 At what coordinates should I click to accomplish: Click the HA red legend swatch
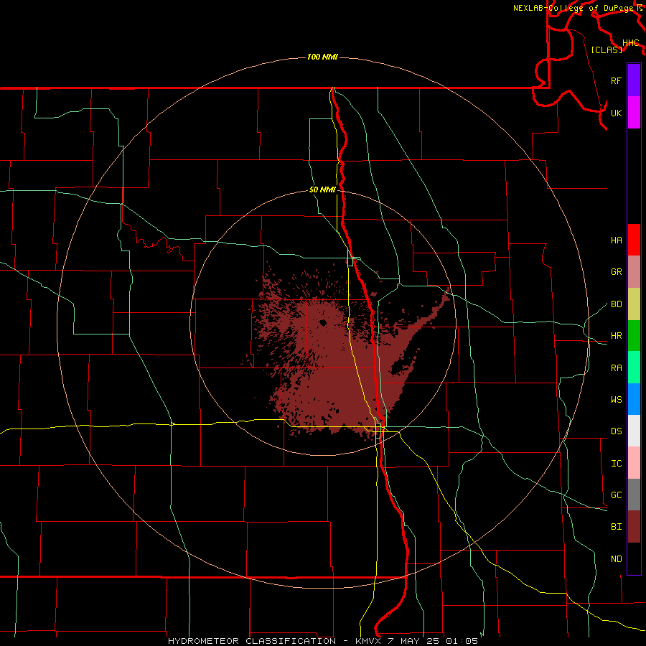point(634,240)
